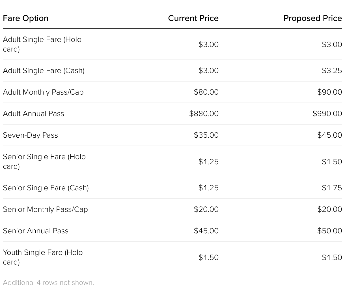Select the Adult Single Fare (Cash) row label

[44, 71]
